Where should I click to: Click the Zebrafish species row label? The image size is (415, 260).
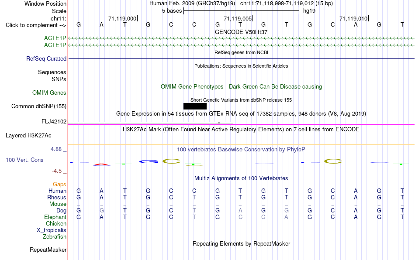click(x=55, y=237)
